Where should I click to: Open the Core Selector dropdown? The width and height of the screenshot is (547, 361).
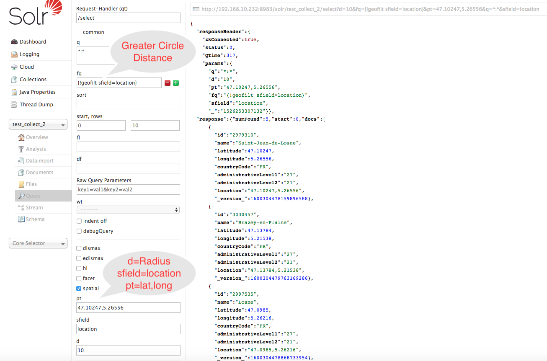[38, 243]
